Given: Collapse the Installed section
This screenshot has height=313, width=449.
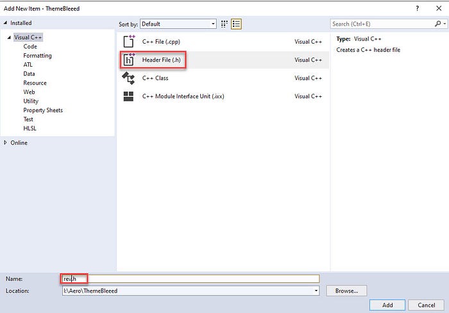Looking at the screenshot, I should (5, 22).
